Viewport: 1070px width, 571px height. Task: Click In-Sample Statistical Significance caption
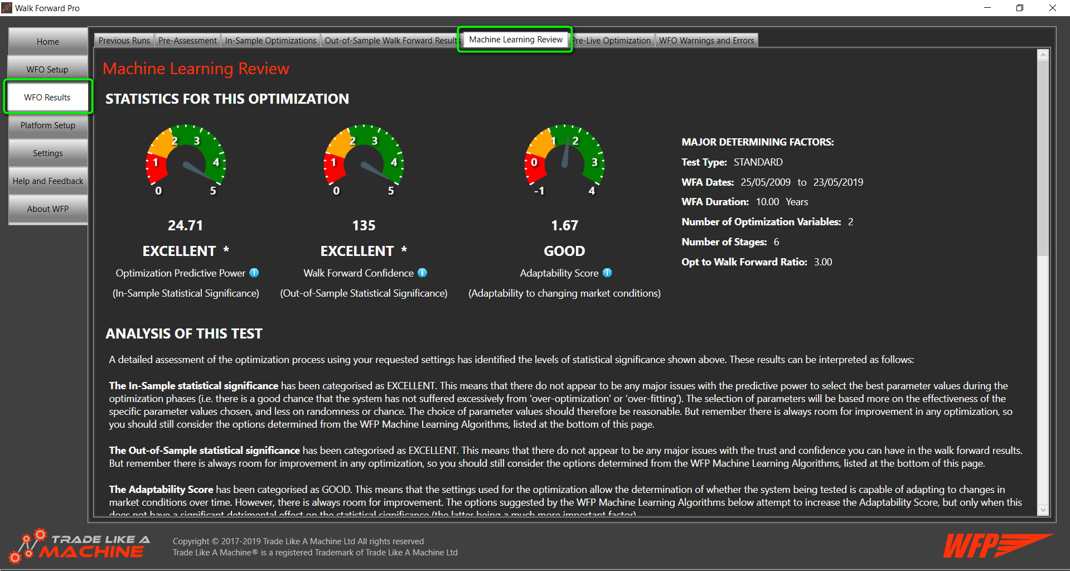186,293
